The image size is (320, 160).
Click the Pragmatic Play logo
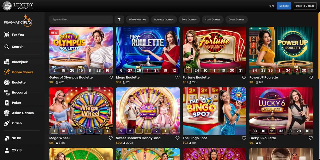pos(18,21)
